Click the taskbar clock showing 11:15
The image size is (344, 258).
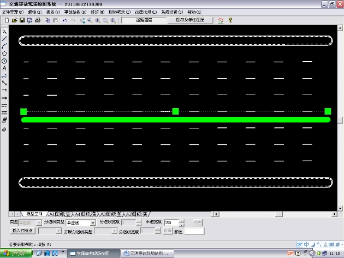pyautogui.click(x=335, y=254)
